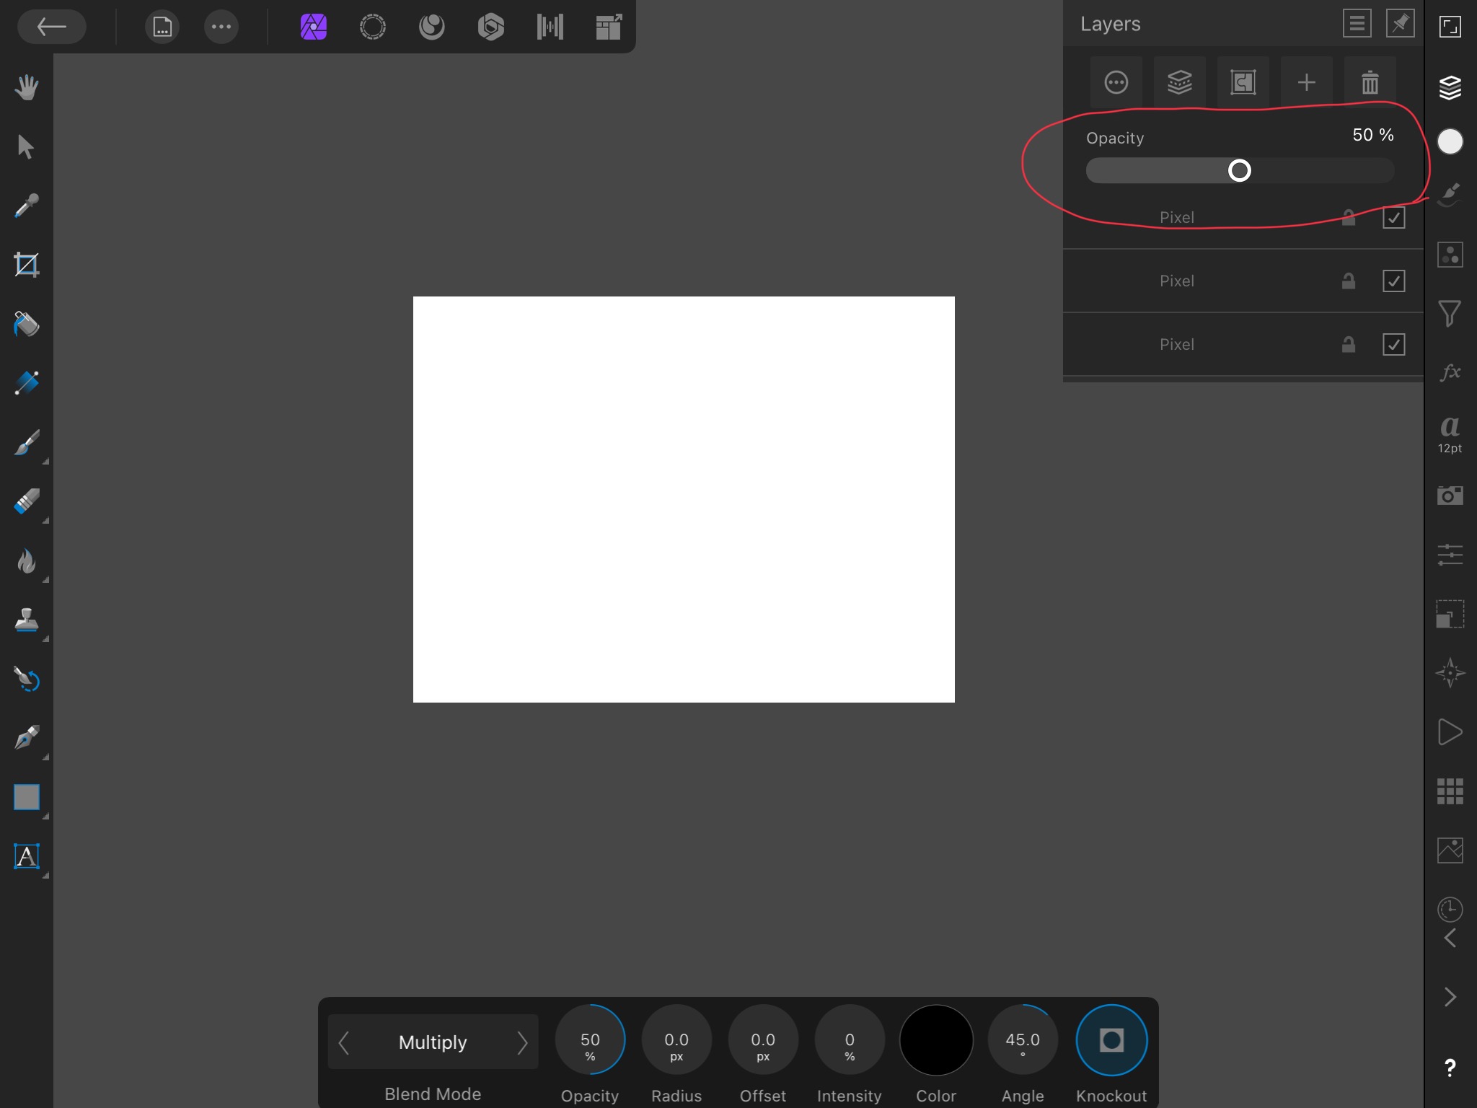Delete selected layer via trash button
1477x1108 pixels.
(x=1369, y=82)
